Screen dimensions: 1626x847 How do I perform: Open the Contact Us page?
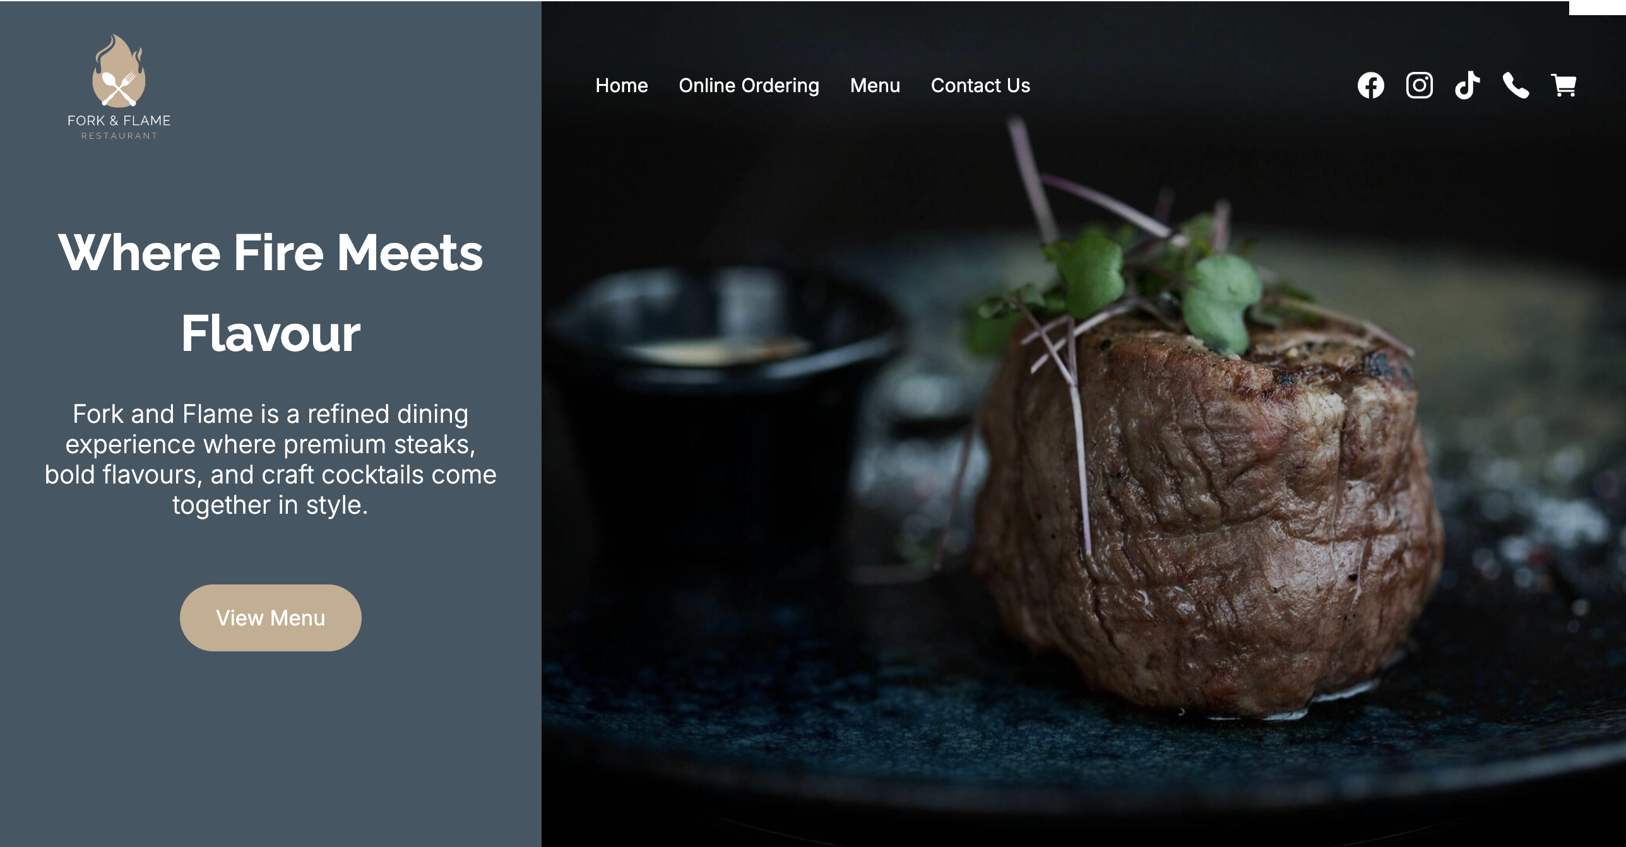(x=980, y=85)
